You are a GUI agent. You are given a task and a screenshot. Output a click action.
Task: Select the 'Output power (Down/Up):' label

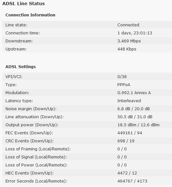tap(32, 125)
